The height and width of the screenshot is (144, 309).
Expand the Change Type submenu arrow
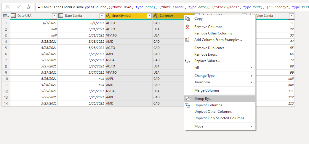coord(252,76)
